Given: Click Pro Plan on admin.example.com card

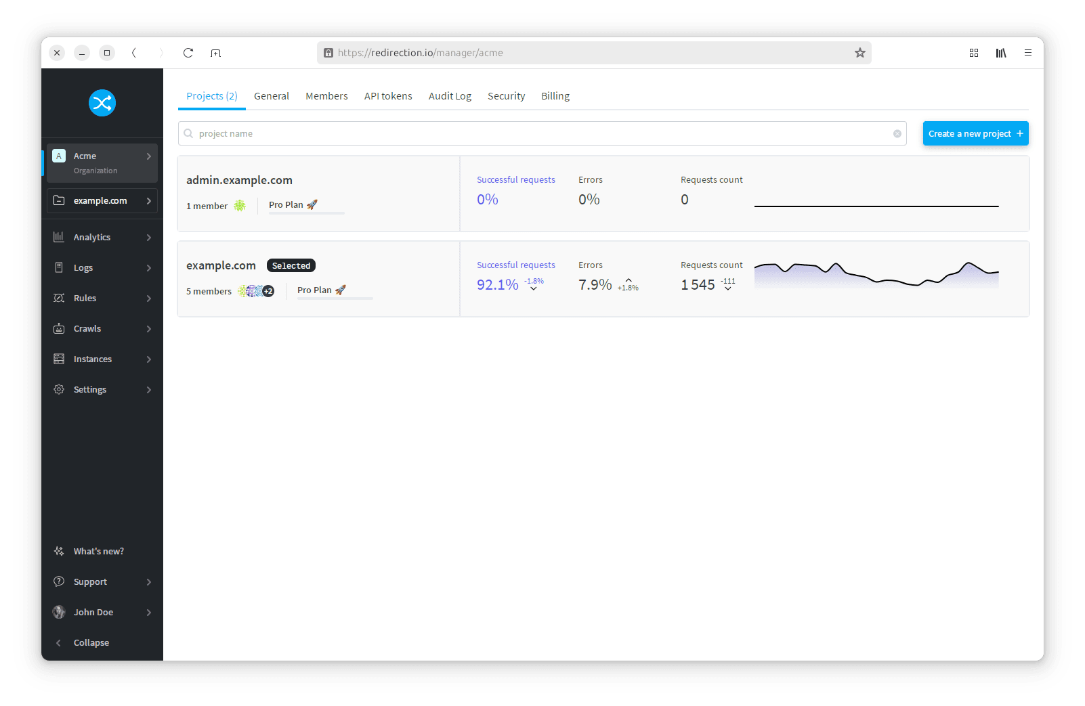Looking at the screenshot, I should coord(286,204).
